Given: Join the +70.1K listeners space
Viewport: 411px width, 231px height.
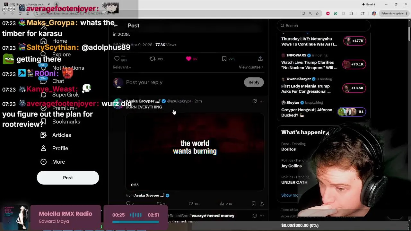Looking at the screenshot, I should (x=354, y=64).
